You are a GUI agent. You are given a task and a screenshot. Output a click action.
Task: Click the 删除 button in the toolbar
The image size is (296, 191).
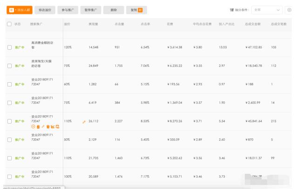[x=114, y=10]
